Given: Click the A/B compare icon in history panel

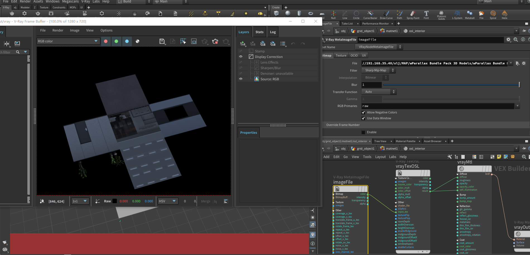Looking at the screenshot, I should coord(7,43).
